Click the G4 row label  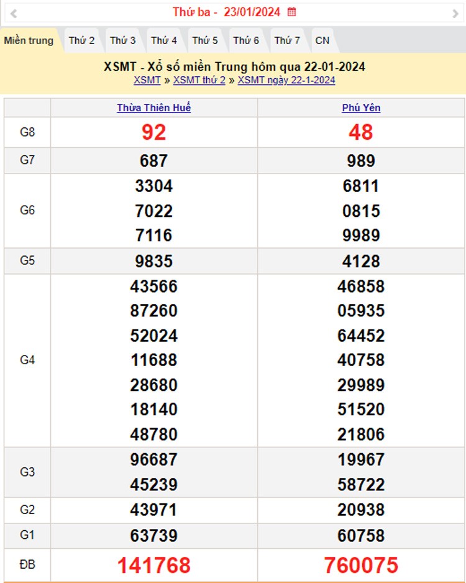[27, 360]
